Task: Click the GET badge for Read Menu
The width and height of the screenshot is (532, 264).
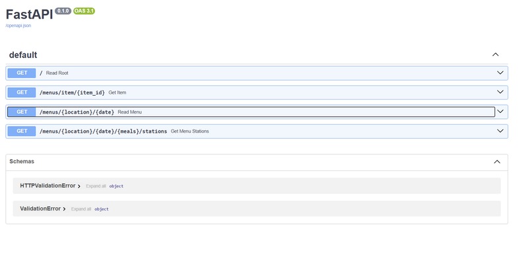Action: tap(22, 112)
